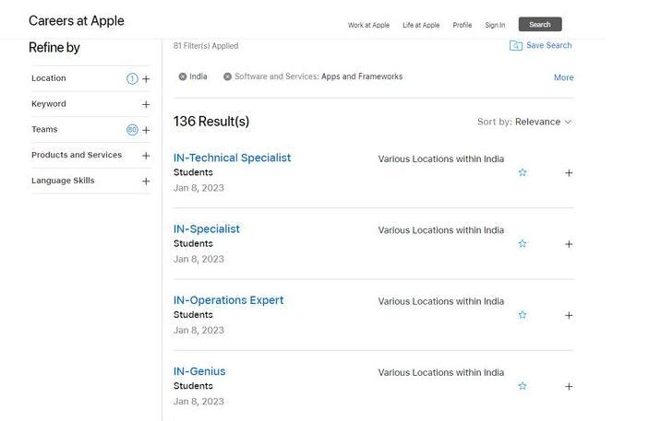
Task: Click the Location filter count badge
Action: point(132,78)
